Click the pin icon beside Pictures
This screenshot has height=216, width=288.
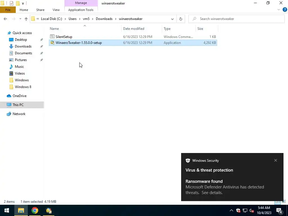(42, 60)
